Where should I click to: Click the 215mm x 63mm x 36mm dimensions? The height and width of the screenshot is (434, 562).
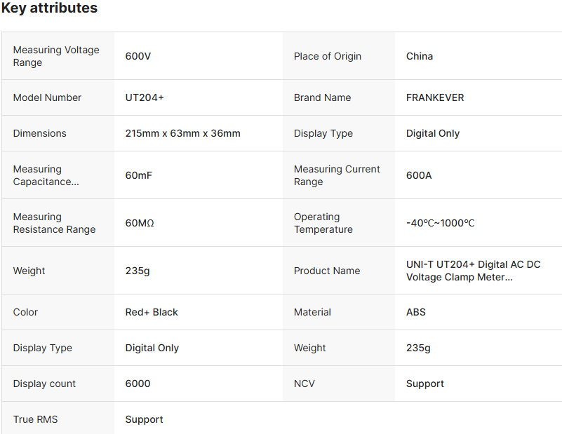(183, 133)
